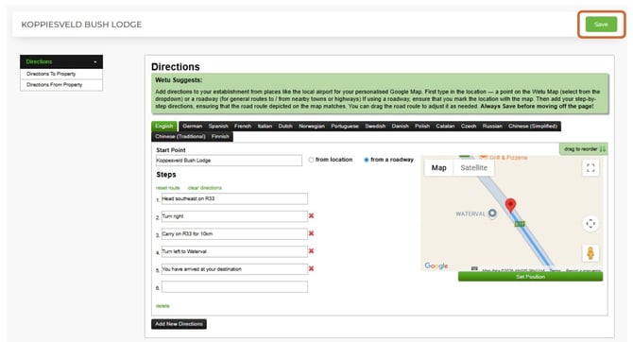Screen dimensions: 633x342
Task: Expand the Directions sidebar menu arrow
Action: [x=95, y=62]
